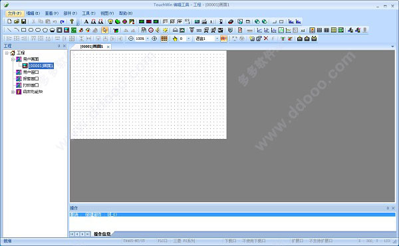The height and width of the screenshot is (246, 399).
Task: Open the first menu in menu bar
Action: 14,13
